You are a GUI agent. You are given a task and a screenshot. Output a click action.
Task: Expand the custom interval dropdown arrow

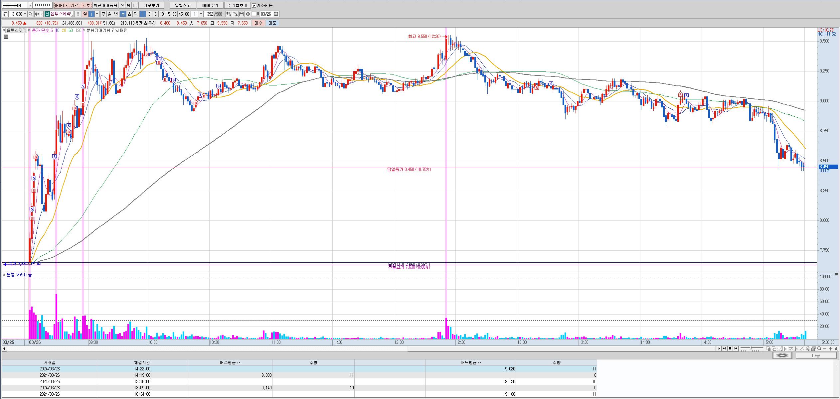pyautogui.click(x=201, y=14)
